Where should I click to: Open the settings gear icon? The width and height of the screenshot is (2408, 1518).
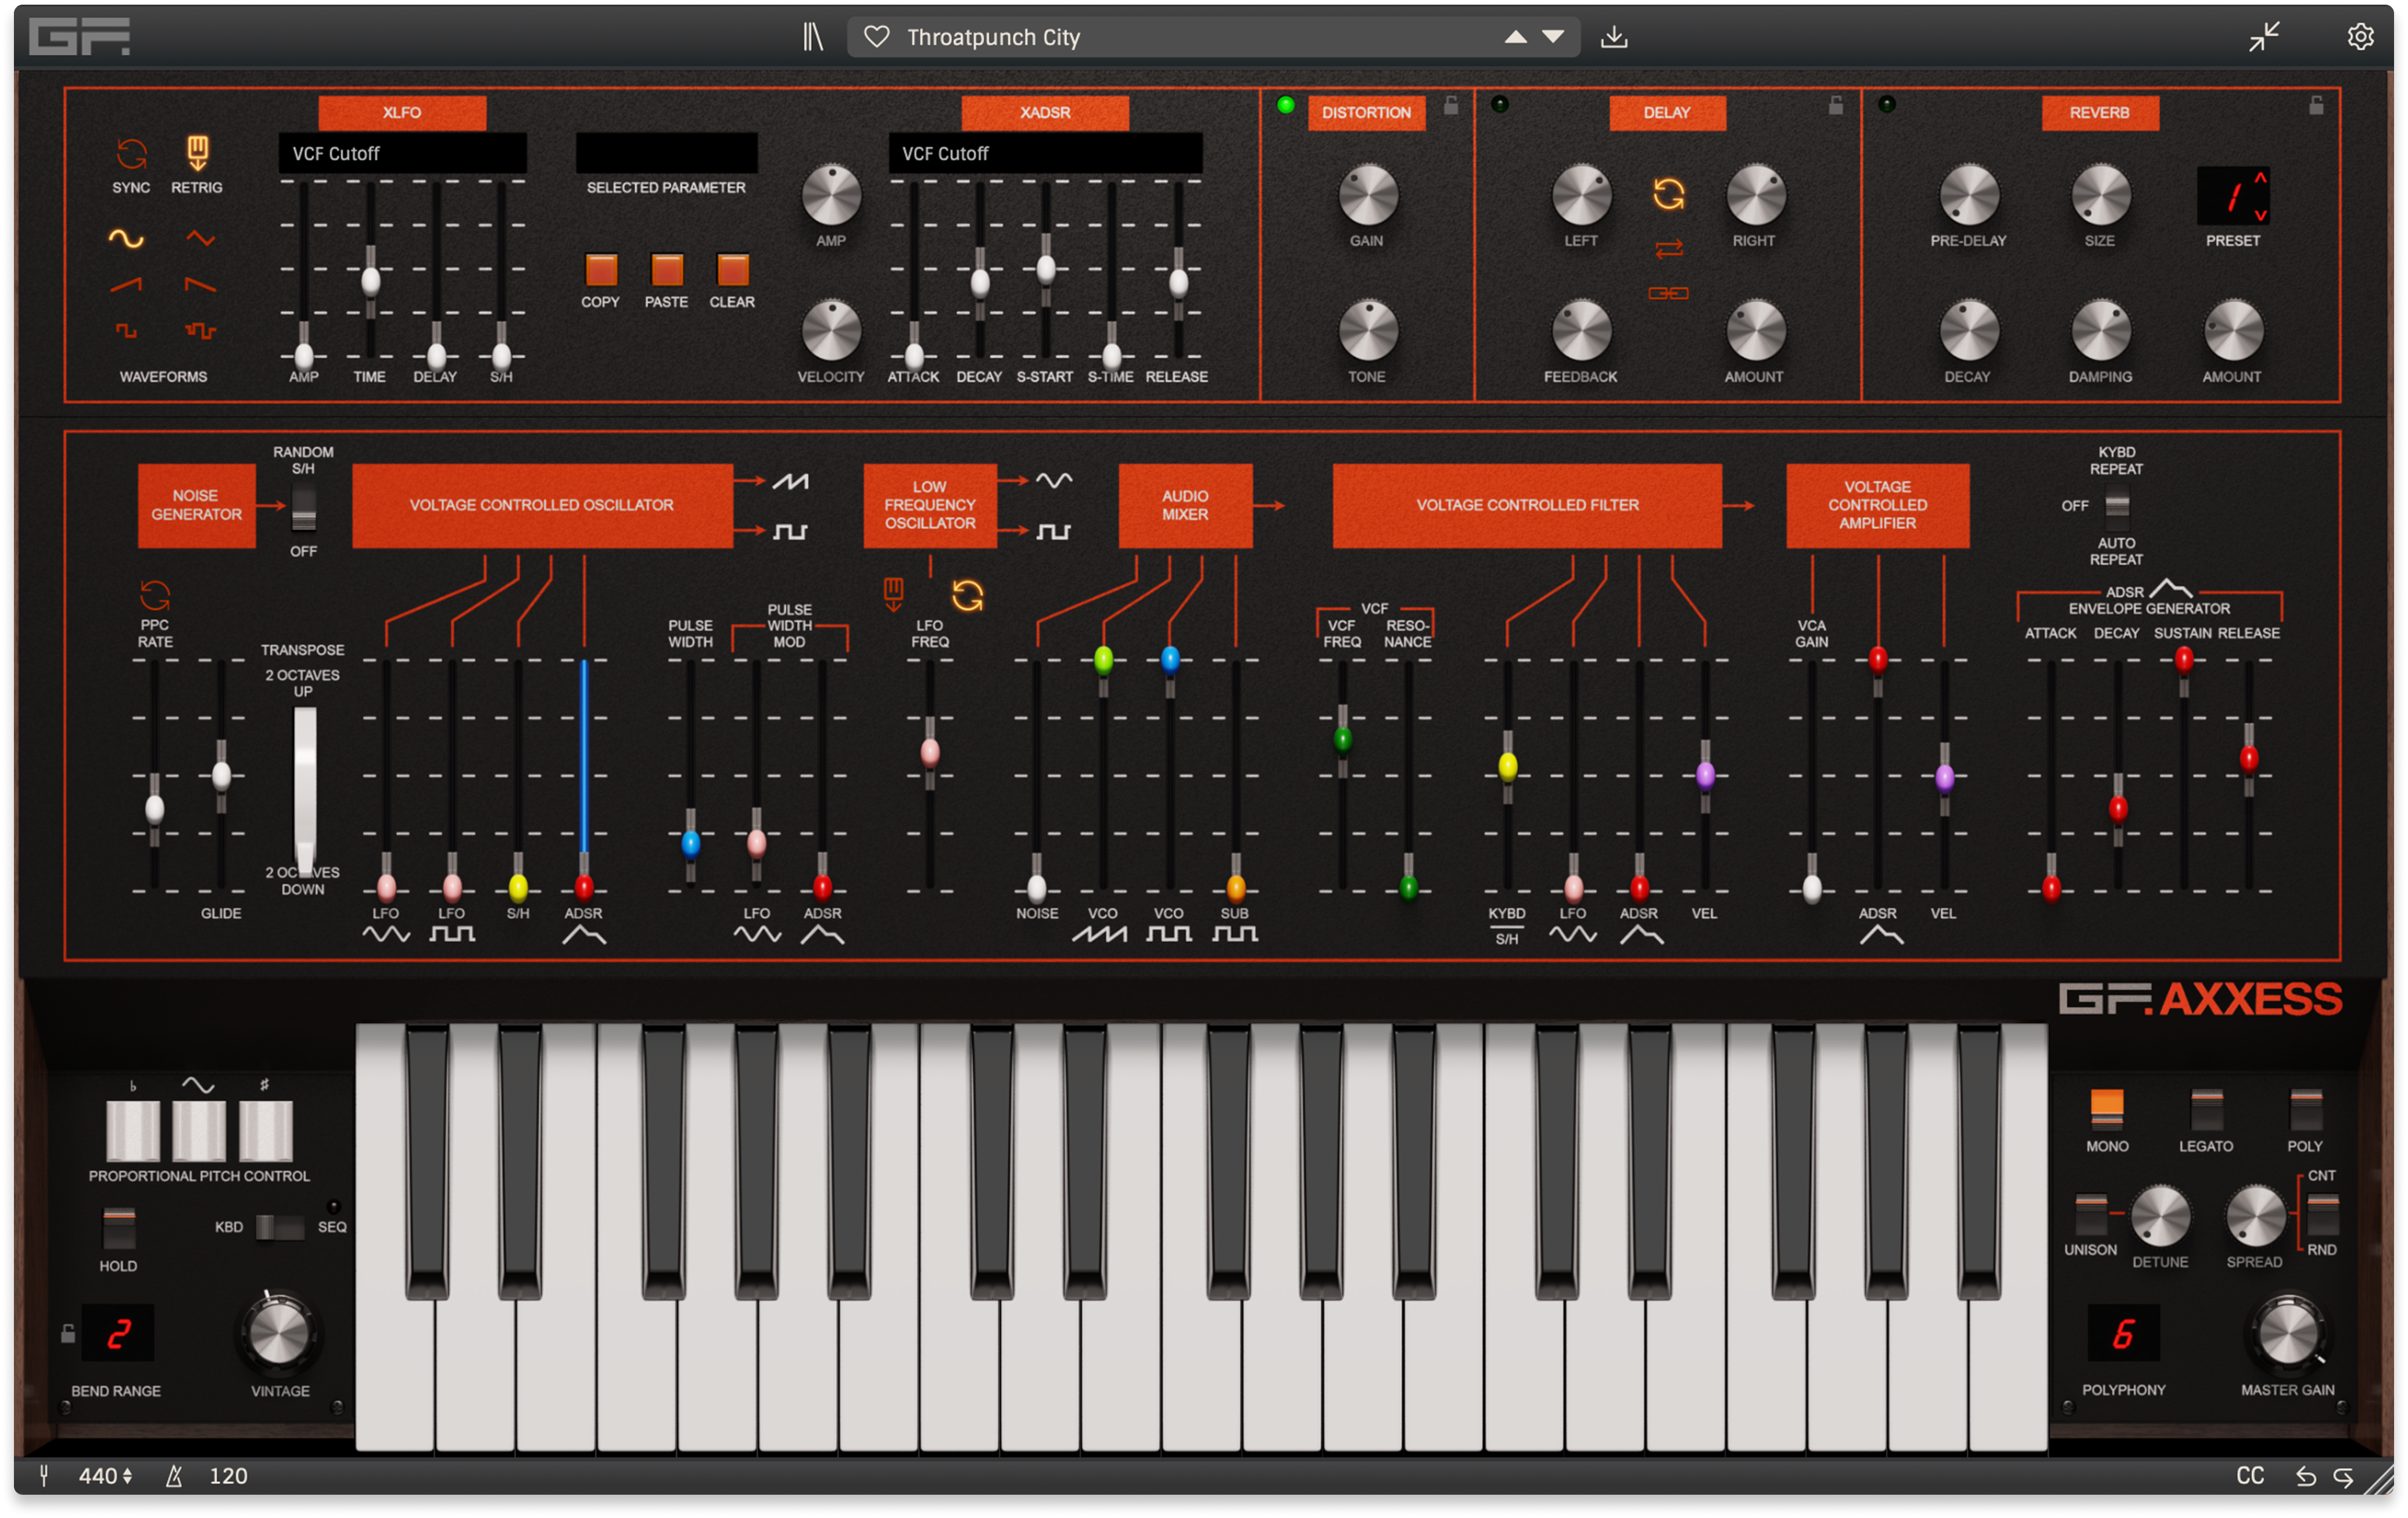click(2360, 37)
